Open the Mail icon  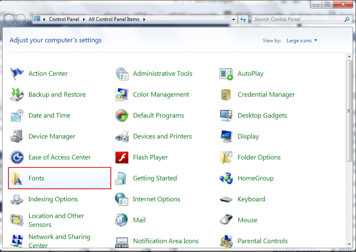pos(121,220)
